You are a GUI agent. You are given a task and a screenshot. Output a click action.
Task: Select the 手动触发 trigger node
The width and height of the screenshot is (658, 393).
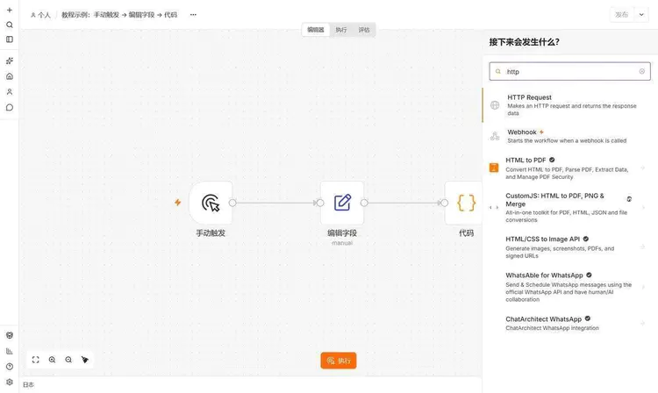(211, 203)
